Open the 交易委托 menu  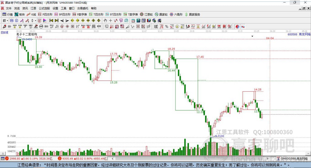pos(83,8)
